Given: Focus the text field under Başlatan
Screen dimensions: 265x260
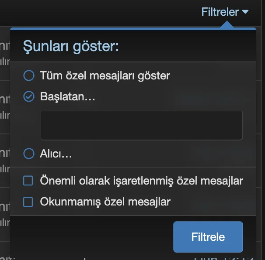Looking at the screenshot, I should [x=142, y=125].
